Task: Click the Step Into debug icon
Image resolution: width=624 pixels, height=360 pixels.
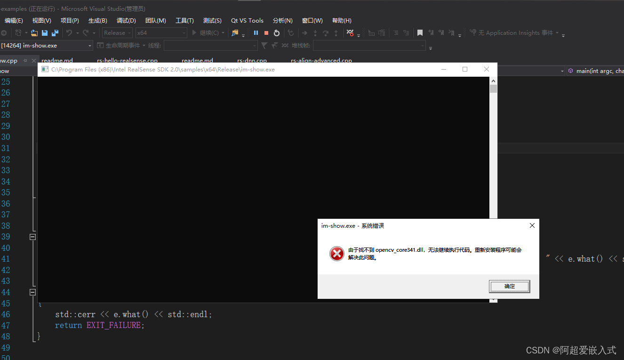Action: [x=315, y=33]
